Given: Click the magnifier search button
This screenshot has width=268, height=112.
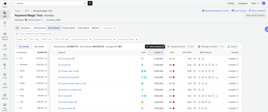Looking at the screenshot, I should tap(90, 3).
